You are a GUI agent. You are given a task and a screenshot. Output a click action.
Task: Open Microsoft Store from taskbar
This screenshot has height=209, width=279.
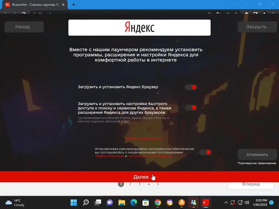coord(145,202)
